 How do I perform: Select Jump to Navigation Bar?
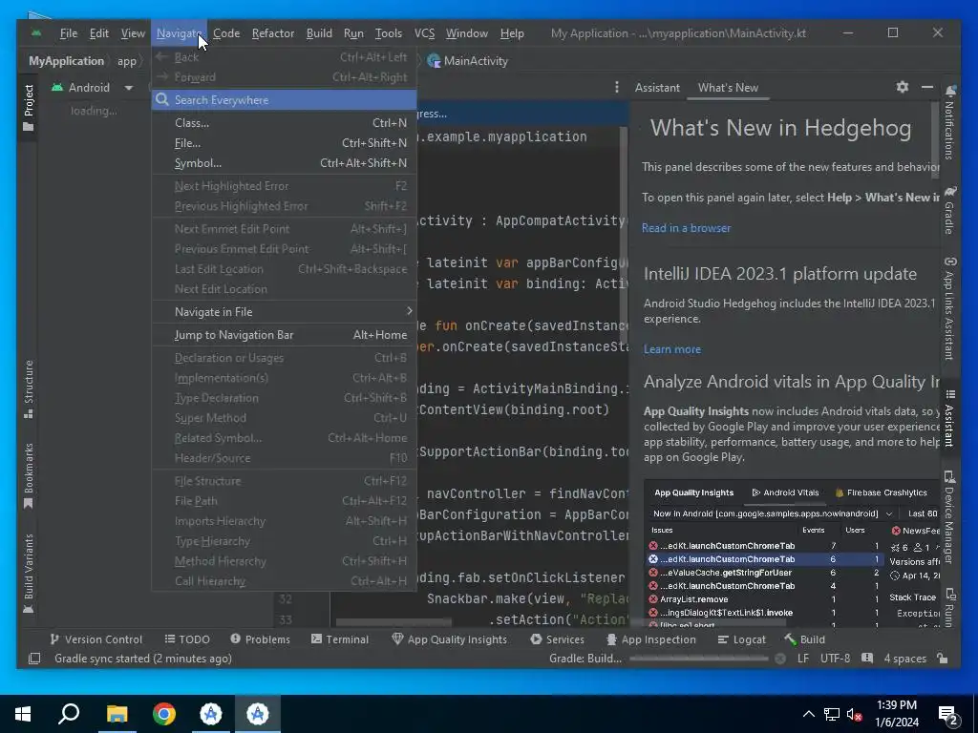[284, 335]
